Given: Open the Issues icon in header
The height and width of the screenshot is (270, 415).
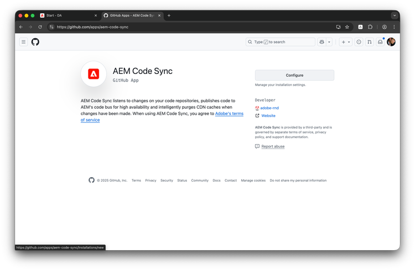Looking at the screenshot, I should [359, 42].
